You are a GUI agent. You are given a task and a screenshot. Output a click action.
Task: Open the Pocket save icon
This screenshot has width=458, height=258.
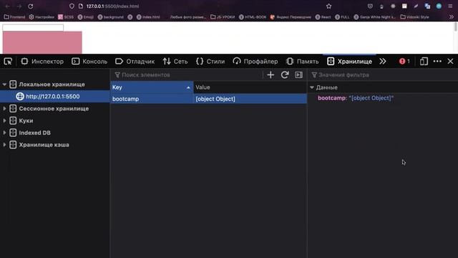370,6
